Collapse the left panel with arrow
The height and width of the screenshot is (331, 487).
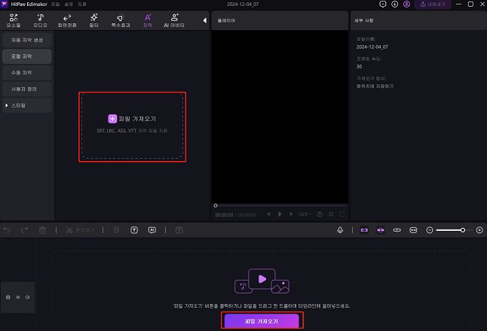[205, 20]
